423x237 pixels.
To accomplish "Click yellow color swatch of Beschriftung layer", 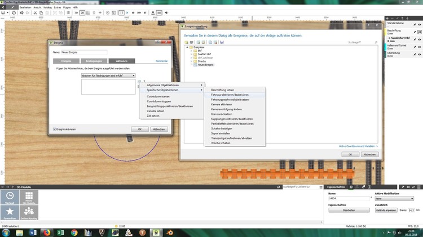I will pyautogui.click(x=386, y=32).
